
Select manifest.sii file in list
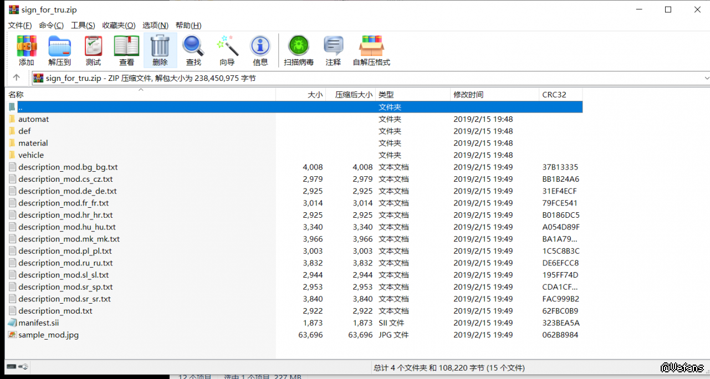(38, 323)
